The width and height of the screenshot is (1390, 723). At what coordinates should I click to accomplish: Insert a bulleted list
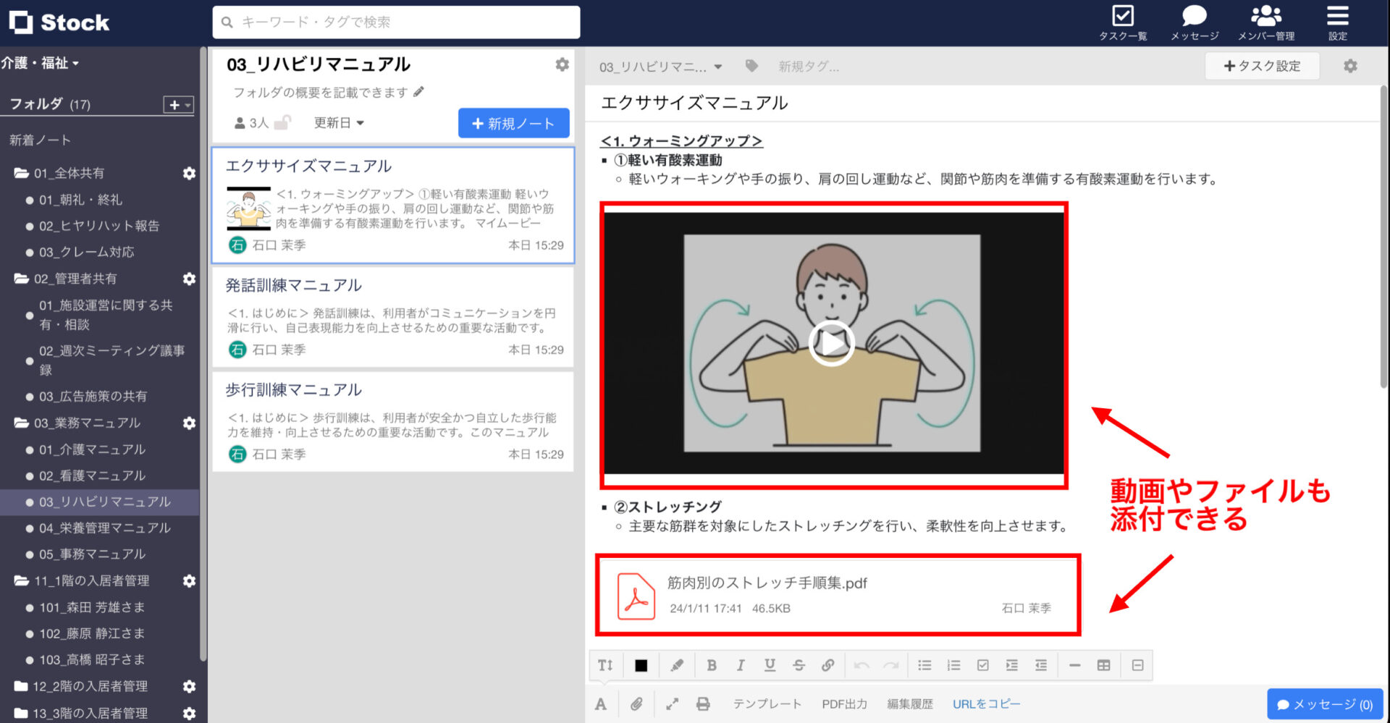pos(924,665)
